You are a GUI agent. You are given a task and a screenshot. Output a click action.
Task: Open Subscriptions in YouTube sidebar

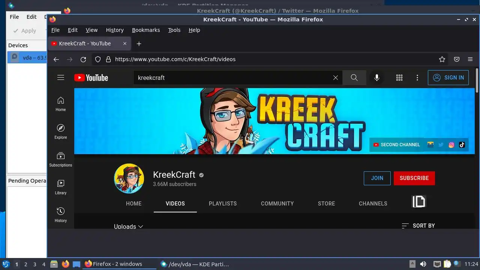tap(61, 160)
